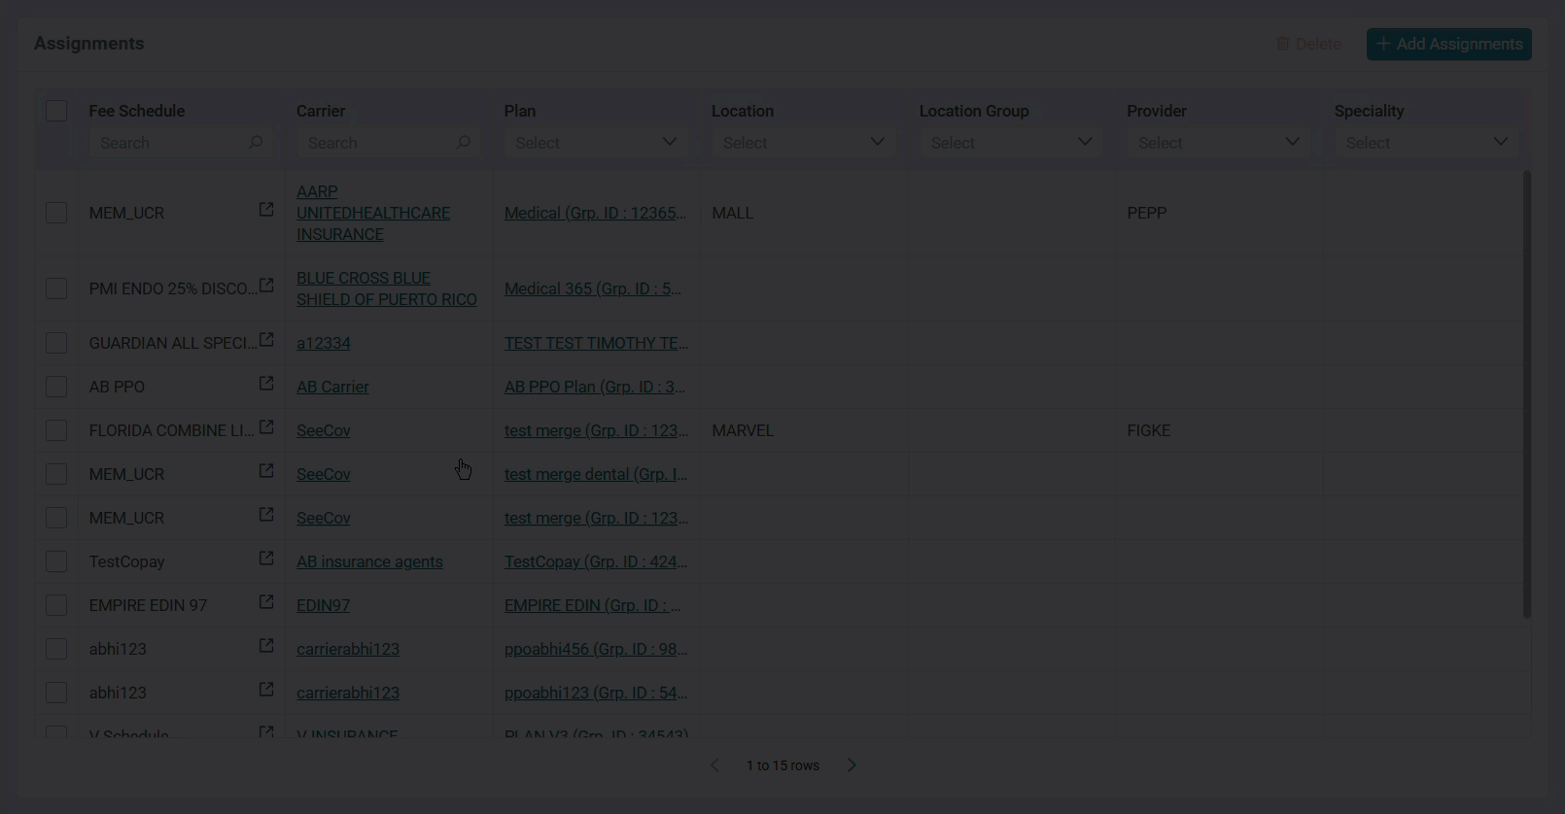
Task: Check the ppoabhi456 row checkbox
Action: [x=56, y=649]
